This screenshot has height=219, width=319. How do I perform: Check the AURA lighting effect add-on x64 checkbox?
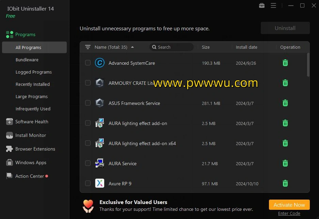(88, 143)
